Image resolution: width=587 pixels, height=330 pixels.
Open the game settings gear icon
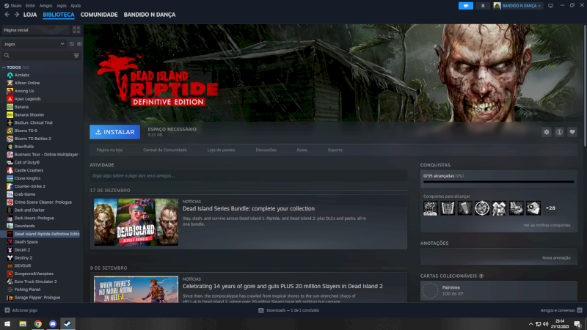click(546, 132)
